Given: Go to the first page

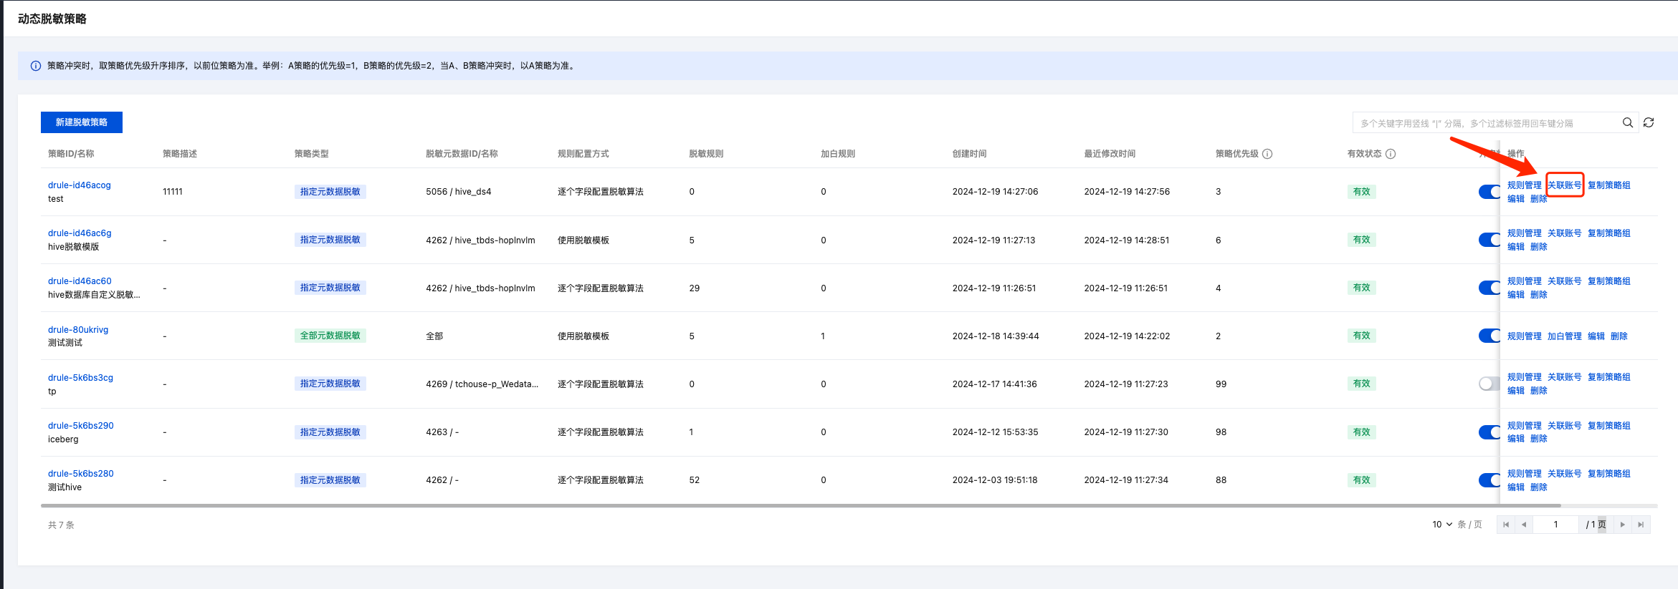Looking at the screenshot, I should (1506, 525).
